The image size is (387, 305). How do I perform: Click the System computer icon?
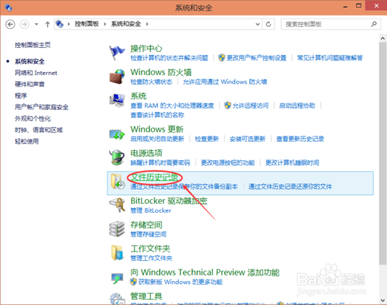click(117, 100)
